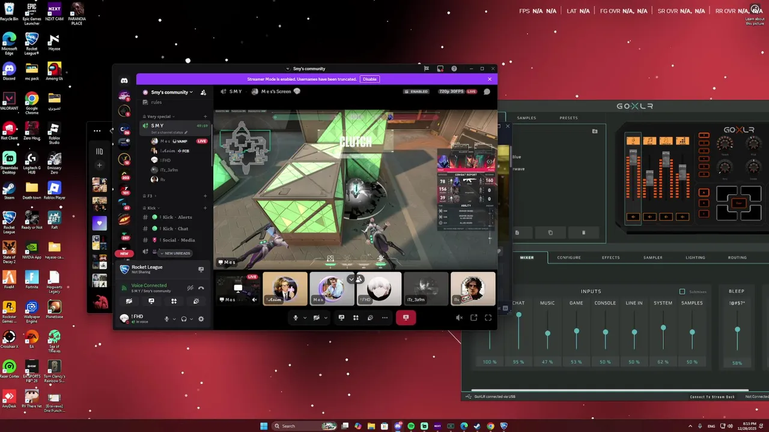Adjust GoXLR Bleep slider
769x432 pixels.
tap(737, 329)
